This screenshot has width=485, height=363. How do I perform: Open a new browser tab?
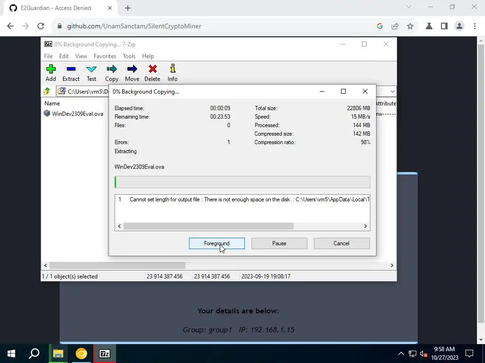pyautogui.click(x=128, y=8)
